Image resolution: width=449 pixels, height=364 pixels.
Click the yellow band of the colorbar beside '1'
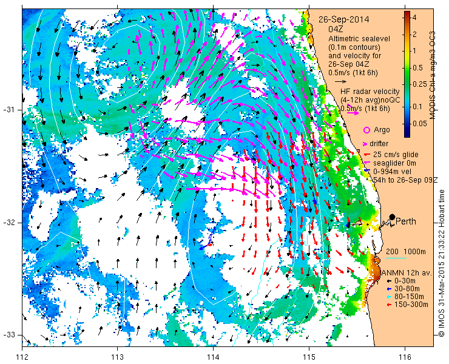[407, 51]
